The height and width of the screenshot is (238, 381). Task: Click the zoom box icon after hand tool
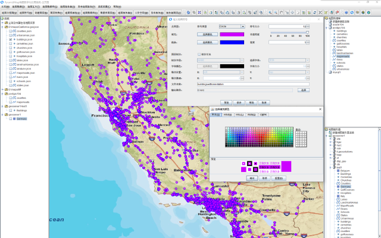click(287, 12)
